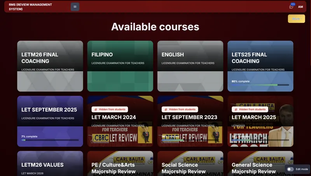Toggle the Edit mode switch
Viewport: 311px width, 176px height.
pyautogui.click(x=290, y=169)
